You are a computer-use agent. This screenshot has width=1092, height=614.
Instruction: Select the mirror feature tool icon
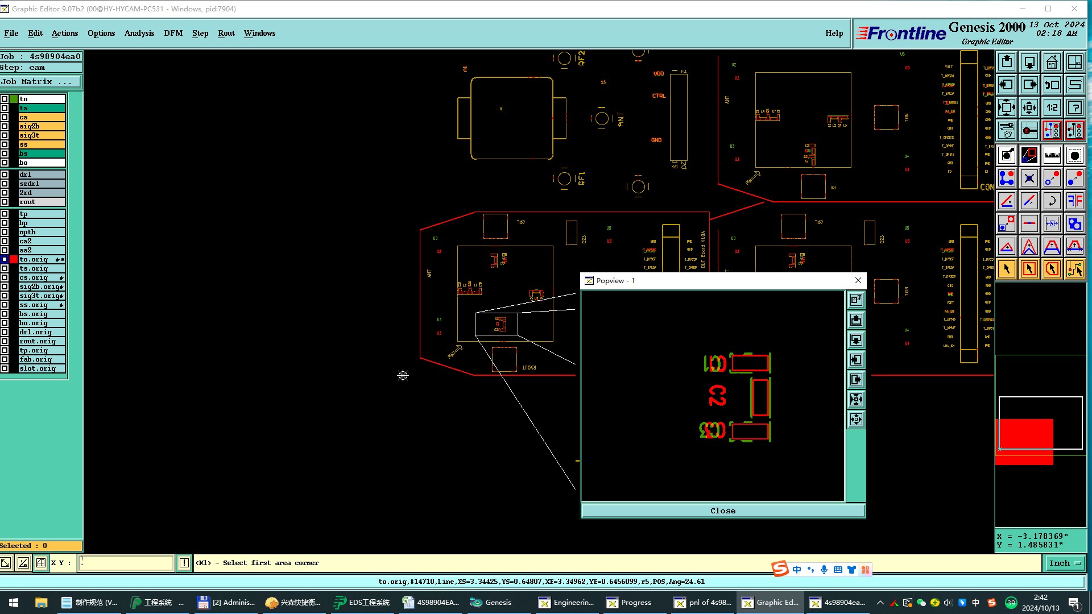(x=1074, y=201)
